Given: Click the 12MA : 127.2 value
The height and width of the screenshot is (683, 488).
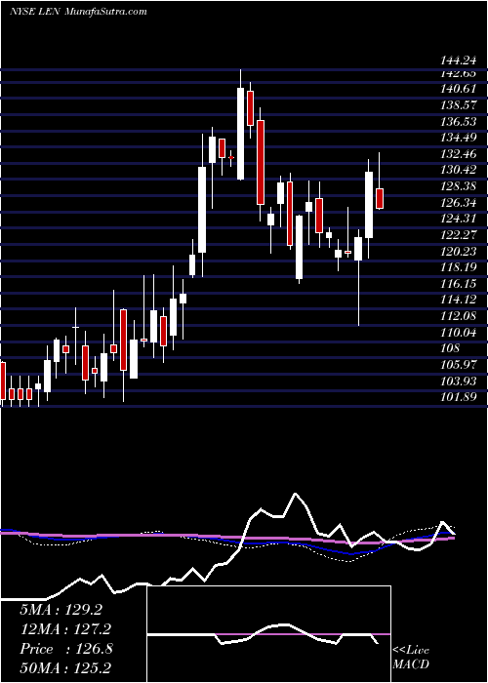Looking at the screenshot, I should point(65,629).
